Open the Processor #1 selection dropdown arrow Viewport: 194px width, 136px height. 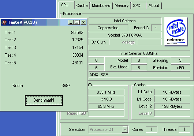125,129
